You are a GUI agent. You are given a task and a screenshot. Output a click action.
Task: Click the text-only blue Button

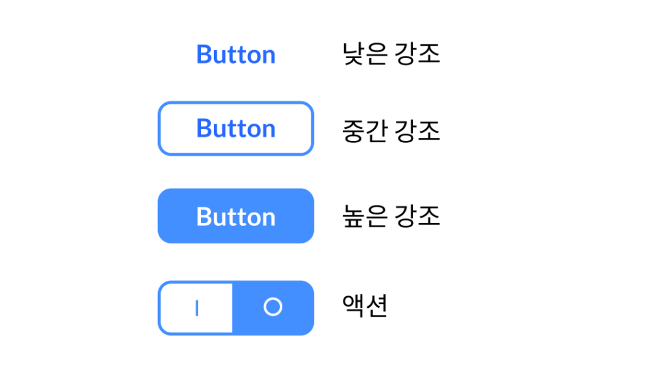pos(236,55)
